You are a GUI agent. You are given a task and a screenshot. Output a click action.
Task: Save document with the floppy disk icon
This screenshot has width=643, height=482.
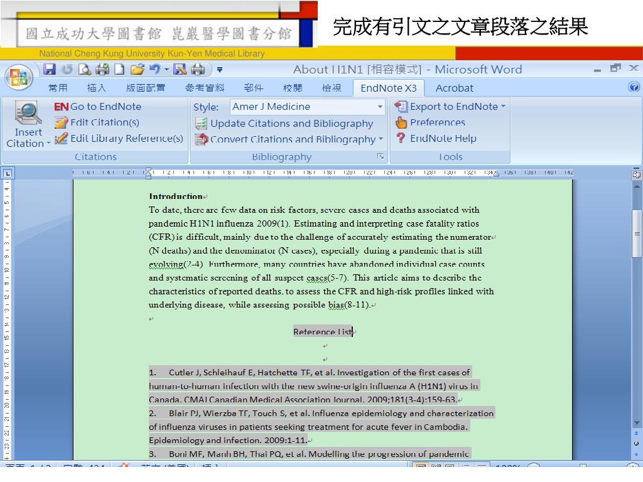(50, 69)
